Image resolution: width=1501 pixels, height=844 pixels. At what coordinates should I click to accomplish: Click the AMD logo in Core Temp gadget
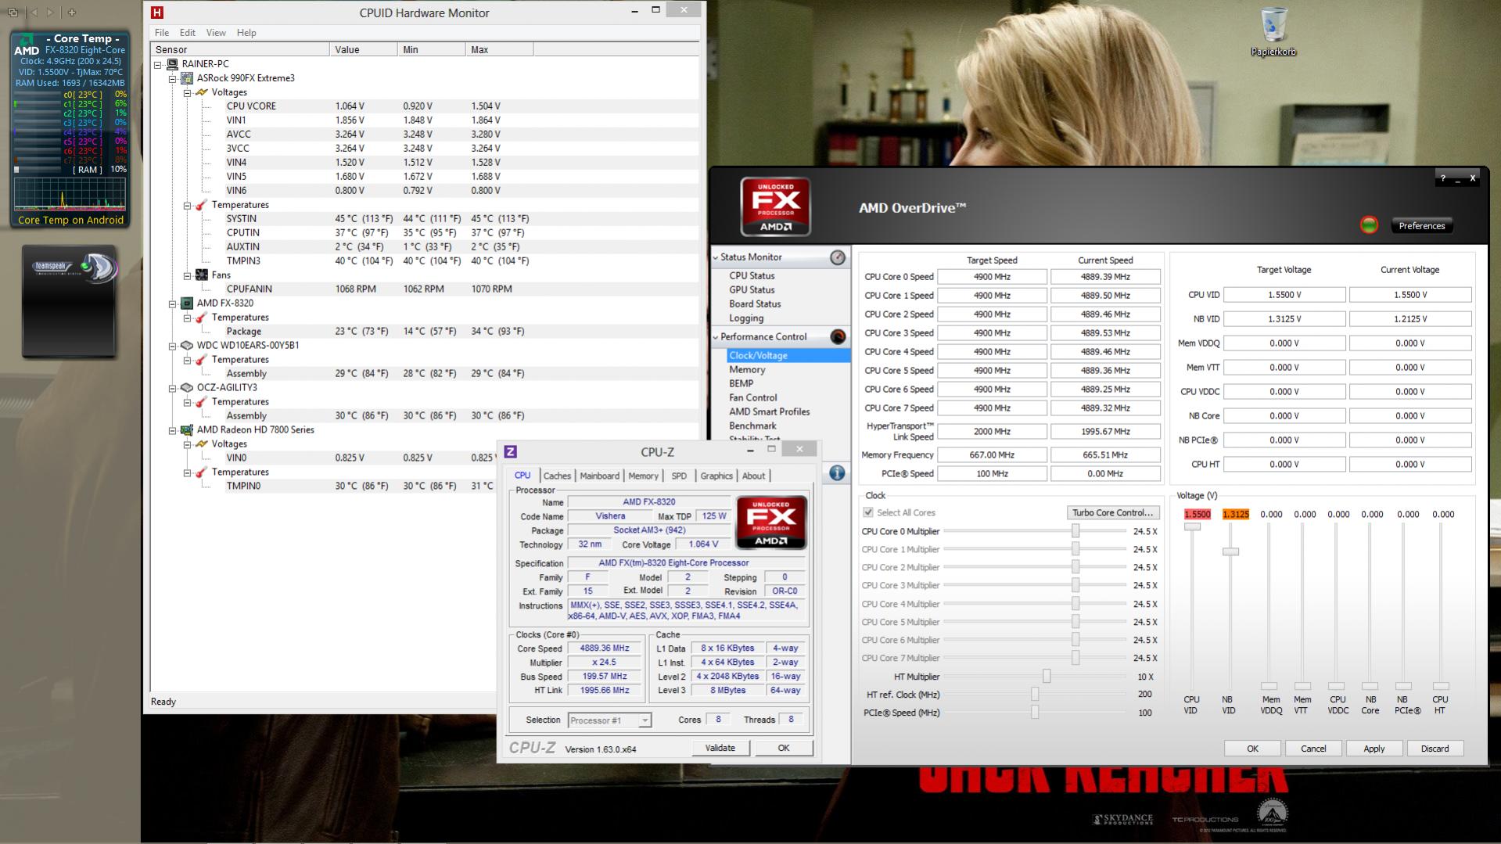tap(27, 45)
